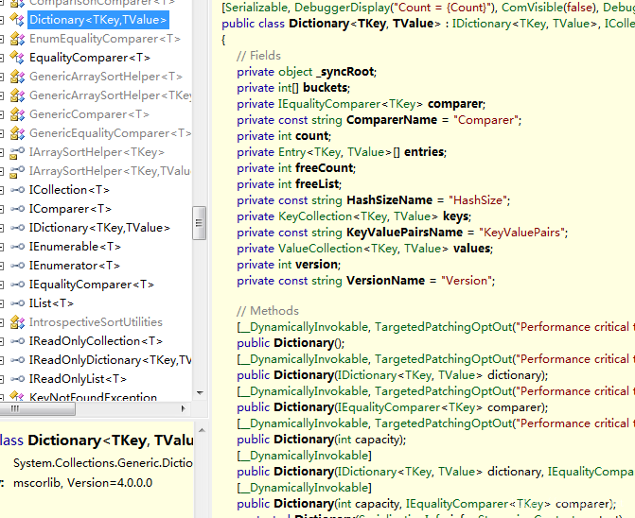Click the mscorlib, Version=4.0.0.0 assembly text
Viewport: 635px width, 518px height.
[x=83, y=483]
